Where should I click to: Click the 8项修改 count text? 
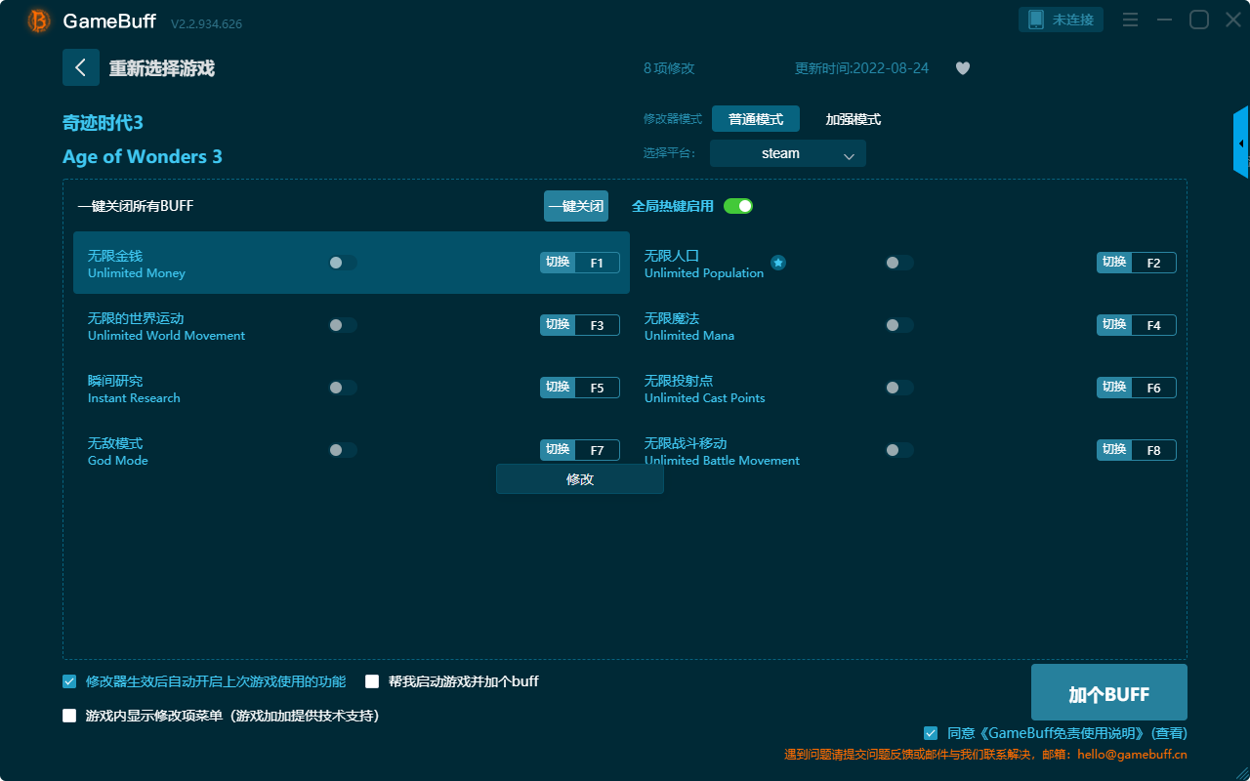(669, 68)
